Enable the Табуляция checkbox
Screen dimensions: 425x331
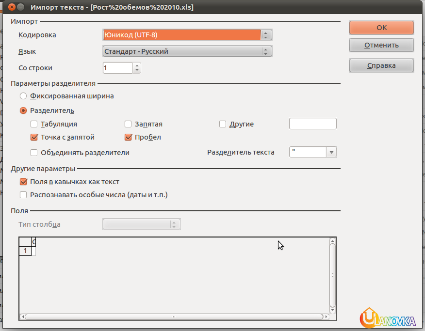click(34, 124)
